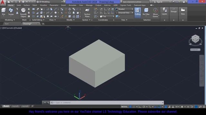Click the Workspace Switching gear icon
Image resolution: width=206 pixels, height=115 pixels.
pos(182,107)
